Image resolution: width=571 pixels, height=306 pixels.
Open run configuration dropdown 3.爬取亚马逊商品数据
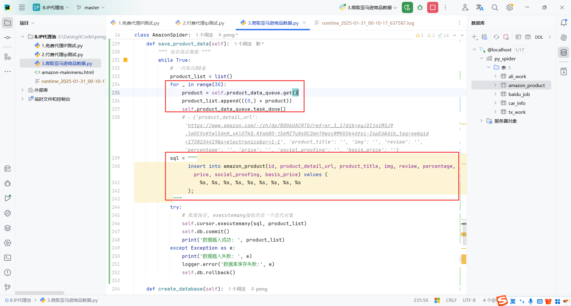pyautogui.click(x=368, y=7)
